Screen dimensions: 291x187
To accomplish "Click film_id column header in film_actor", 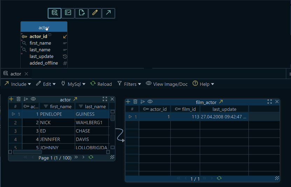I will pyautogui.click(x=185, y=109).
